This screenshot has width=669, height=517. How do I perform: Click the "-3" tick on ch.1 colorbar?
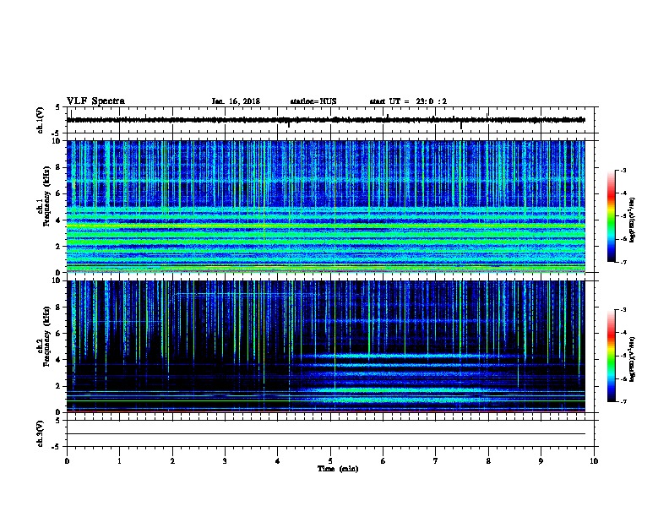(x=623, y=170)
